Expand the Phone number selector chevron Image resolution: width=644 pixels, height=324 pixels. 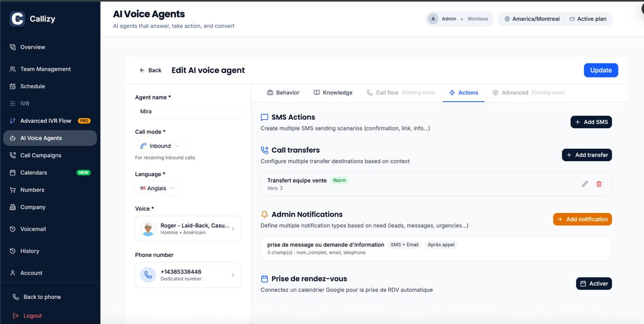point(232,275)
